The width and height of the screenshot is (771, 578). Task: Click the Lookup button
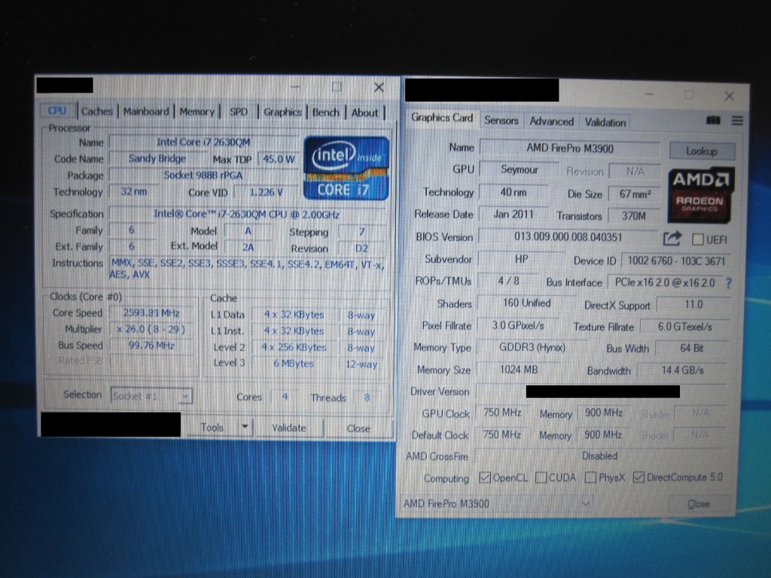pos(702,151)
